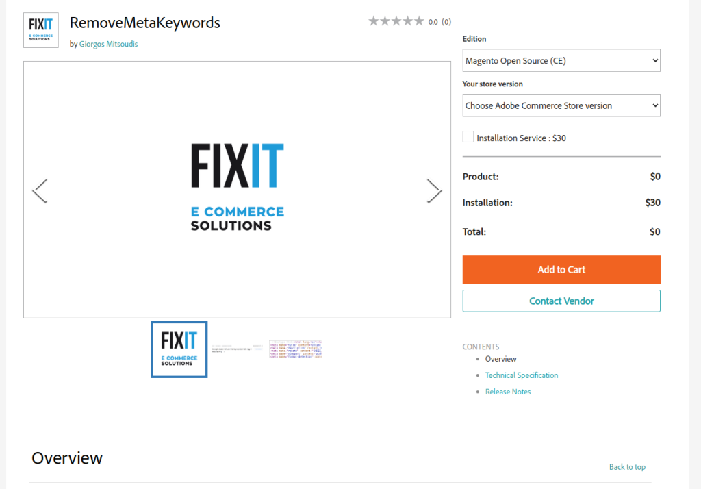This screenshot has width=701, height=489.
Task: Select the middle code screenshot thumbnail
Action: (238, 348)
